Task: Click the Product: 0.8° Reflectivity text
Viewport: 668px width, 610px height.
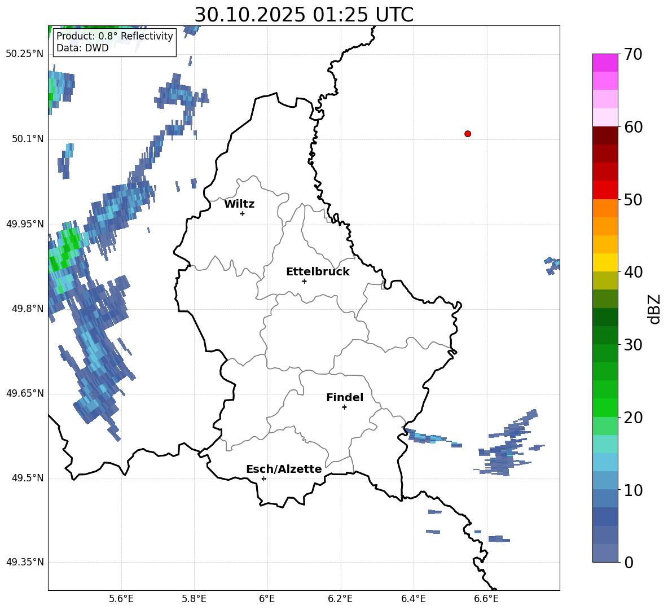Action: pos(115,36)
